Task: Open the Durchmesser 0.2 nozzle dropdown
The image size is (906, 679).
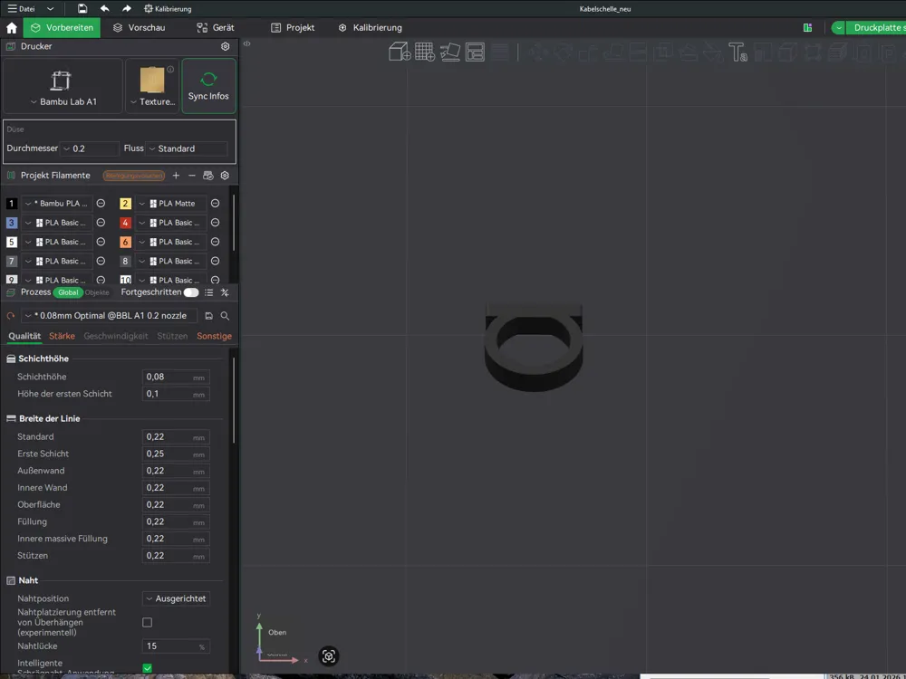Action: (x=90, y=148)
